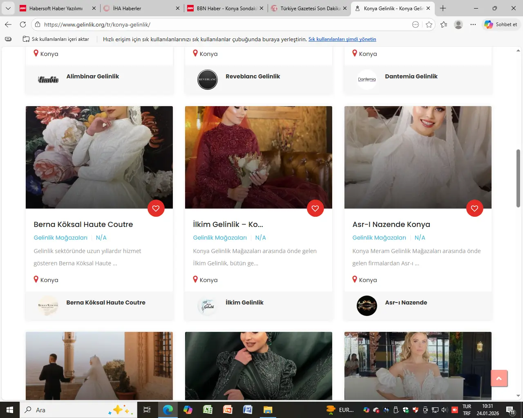Image resolution: width=523 pixels, height=418 pixels.
Task: Click the address bar URL field
Action: tap(225, 24)
